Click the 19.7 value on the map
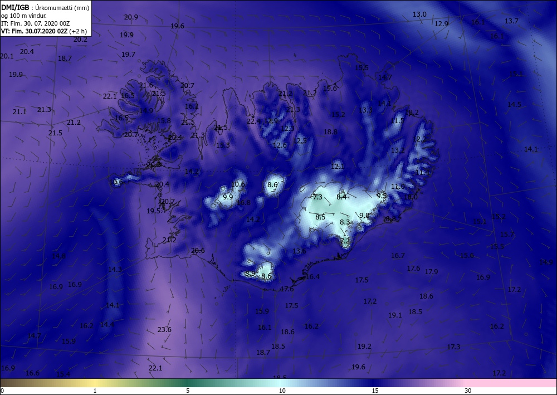This screenshot has height=395, width=557. (x=128, y=55)
